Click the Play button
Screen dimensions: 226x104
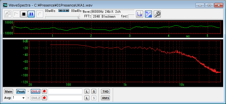pyautogui.click(x=16, y=14)
